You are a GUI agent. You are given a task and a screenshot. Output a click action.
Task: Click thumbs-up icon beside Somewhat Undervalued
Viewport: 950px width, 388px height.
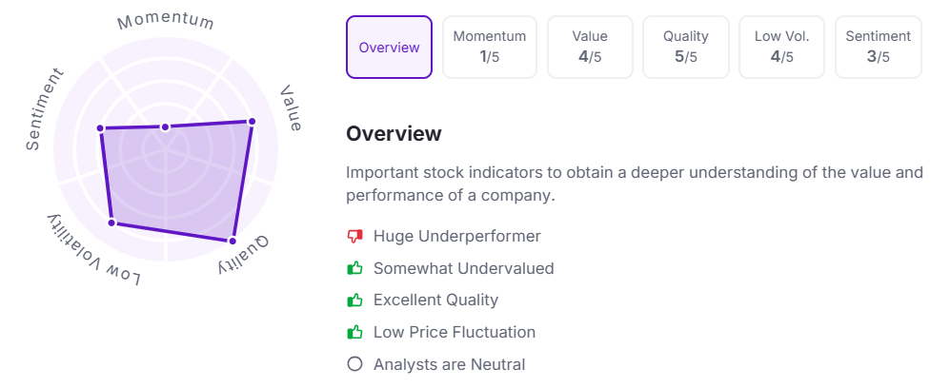(x=355, y=268)
